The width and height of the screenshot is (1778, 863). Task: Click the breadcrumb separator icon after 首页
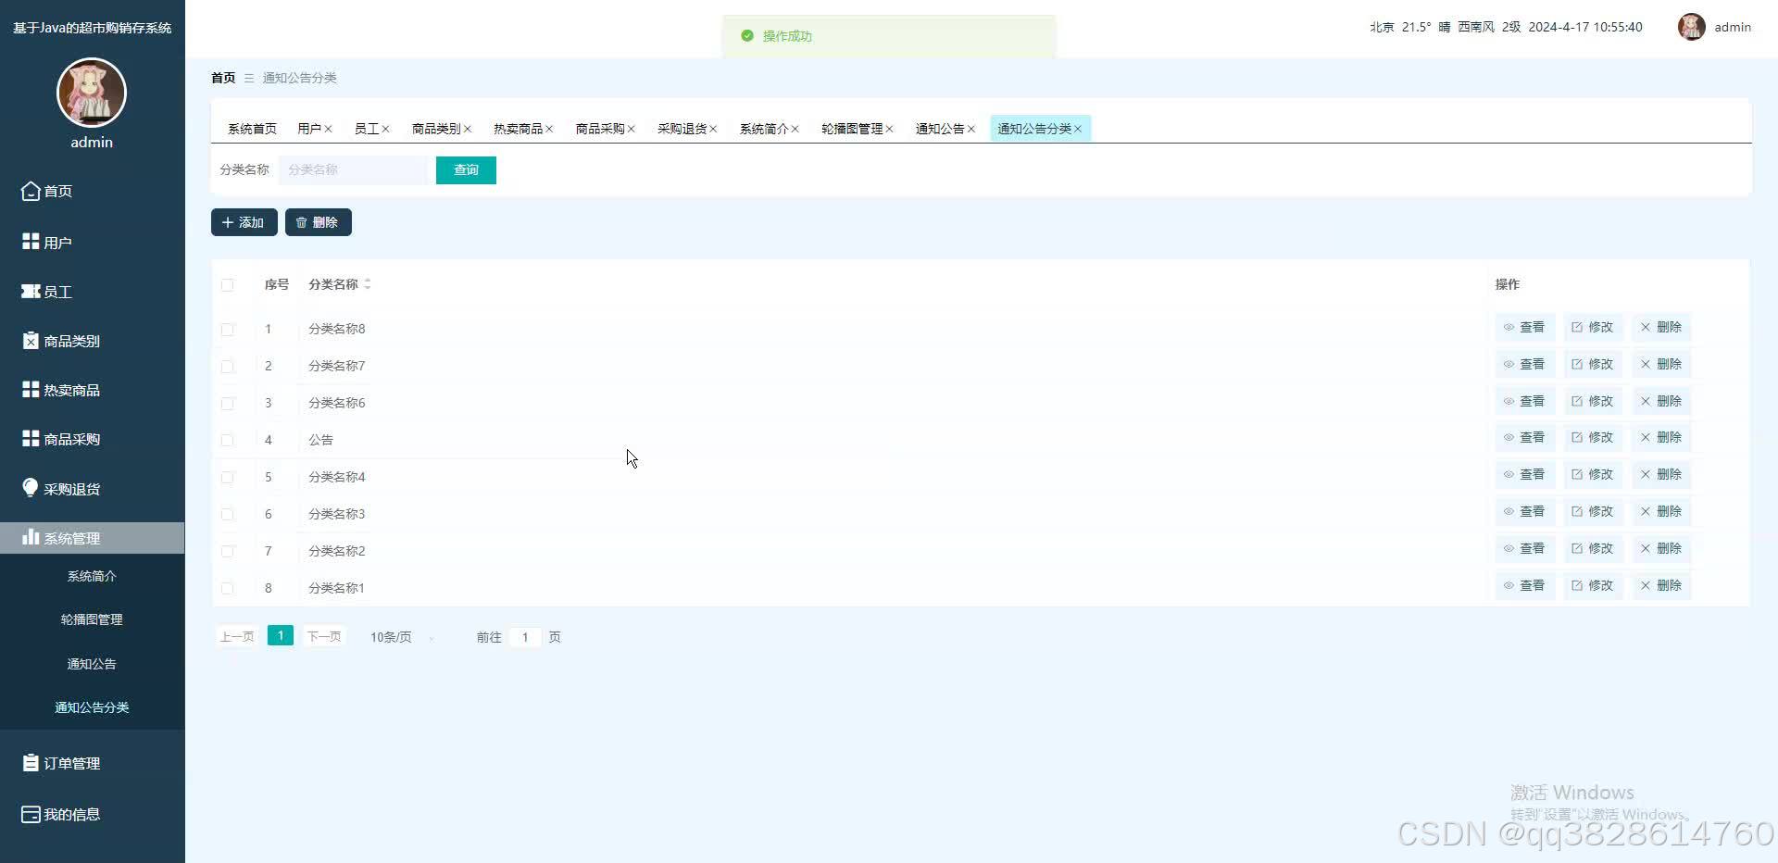249,78
